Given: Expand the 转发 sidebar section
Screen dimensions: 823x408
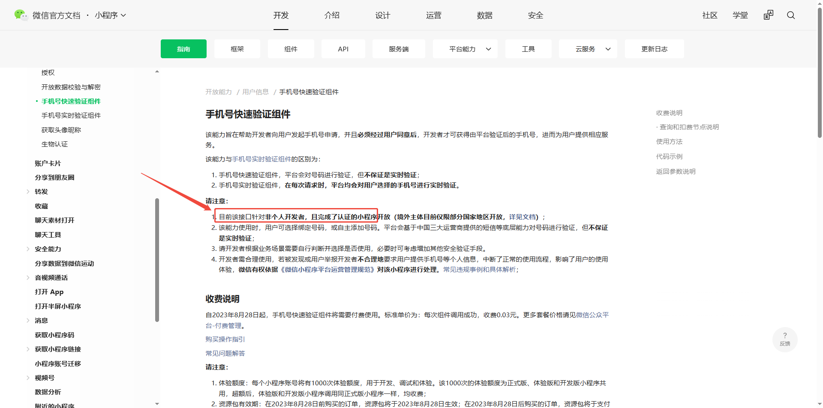Looking at the screenshot, I should 28,192.
